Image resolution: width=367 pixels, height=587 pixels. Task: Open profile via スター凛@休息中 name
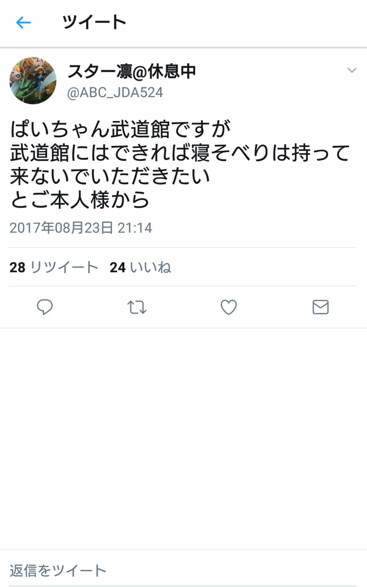click(x=131, y=71)
